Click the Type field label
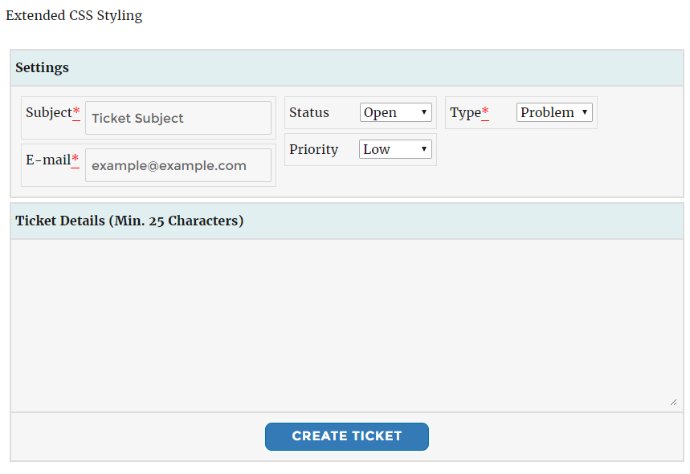This screenshot has height=474, width=690. tap(465, 113)
